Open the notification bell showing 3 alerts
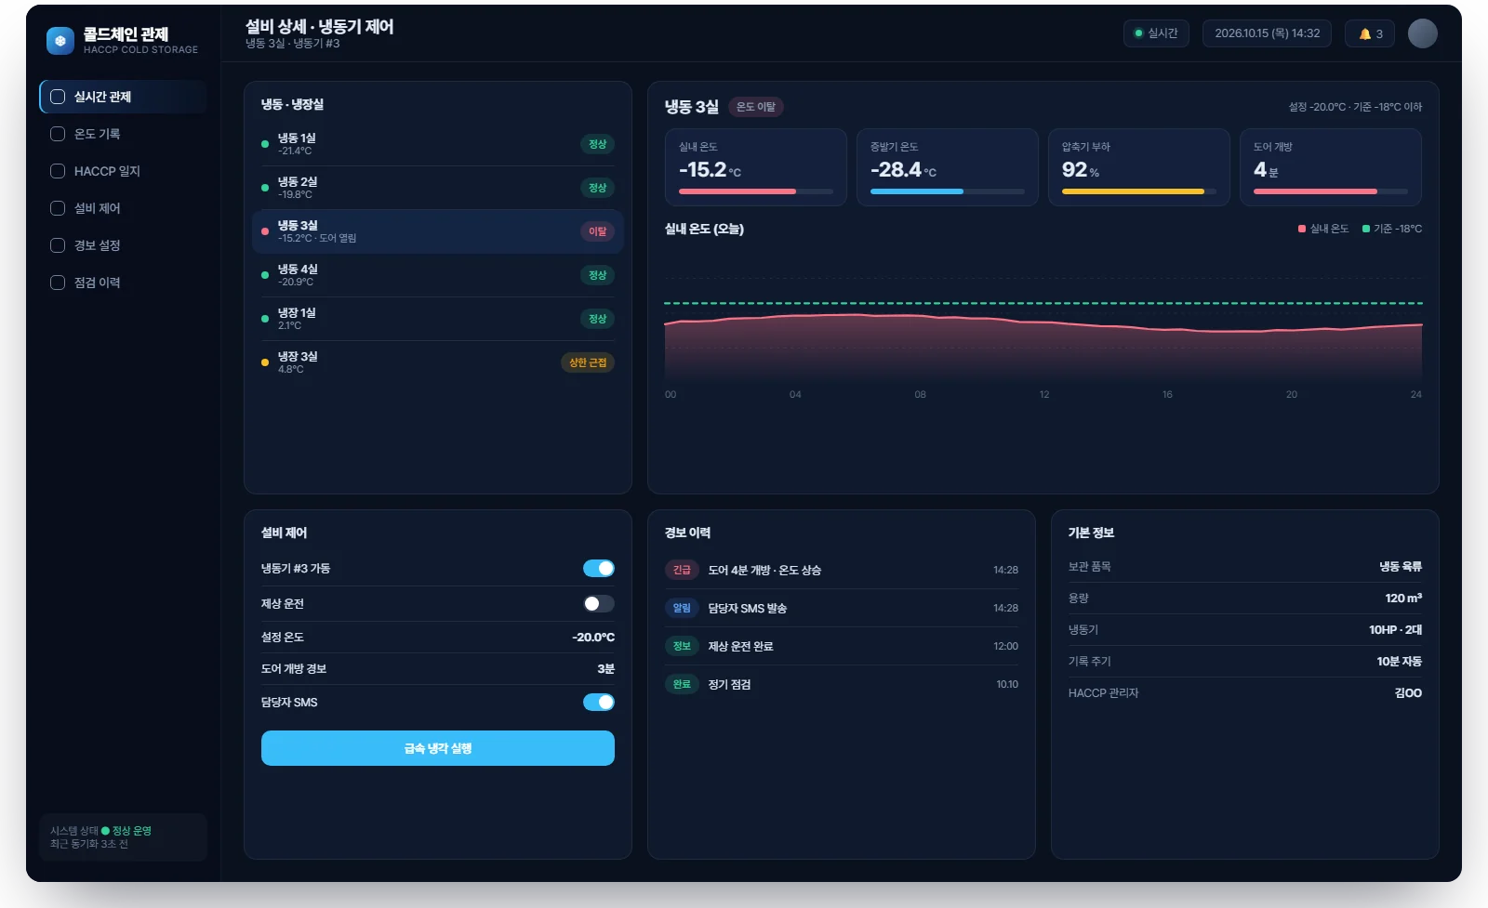Image resolution: width=1488 pixels, height=908 pixels. coord(1370,33)
